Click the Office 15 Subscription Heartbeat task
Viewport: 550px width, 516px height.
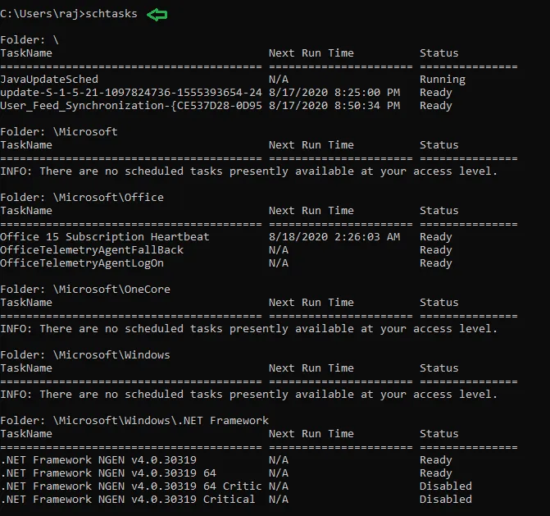(105, 237)
